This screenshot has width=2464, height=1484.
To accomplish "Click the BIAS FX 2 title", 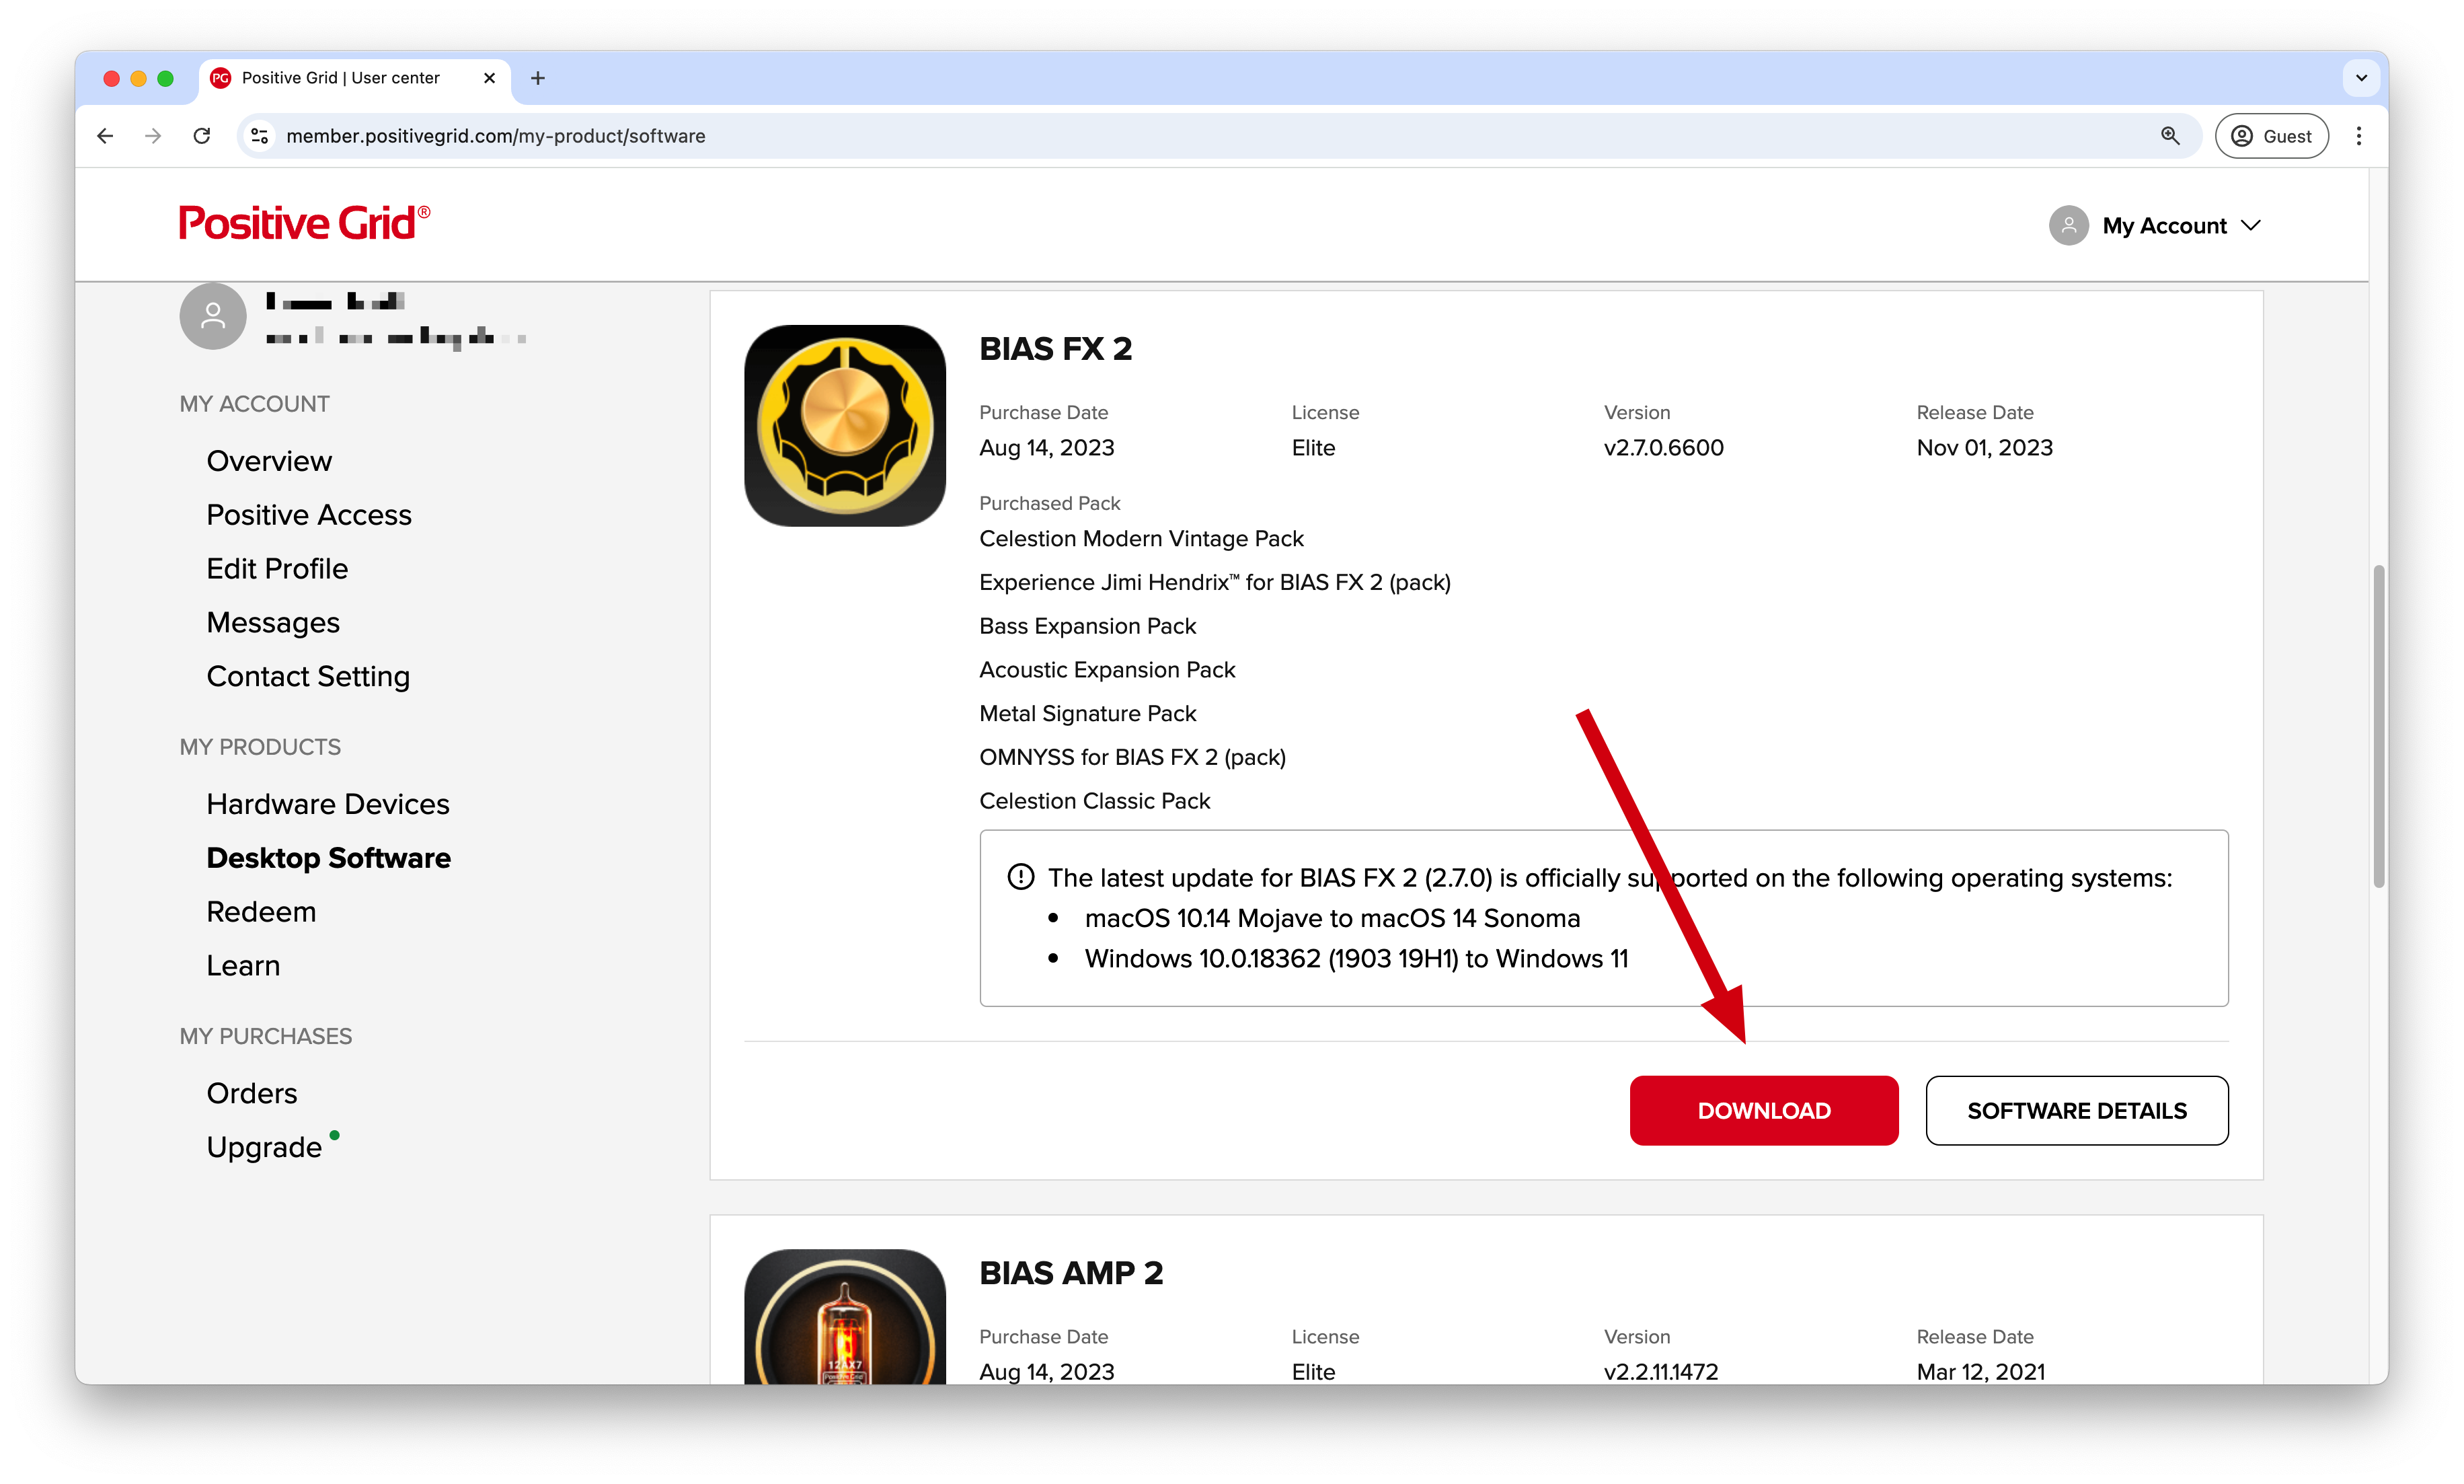I will coord(1056,349).
